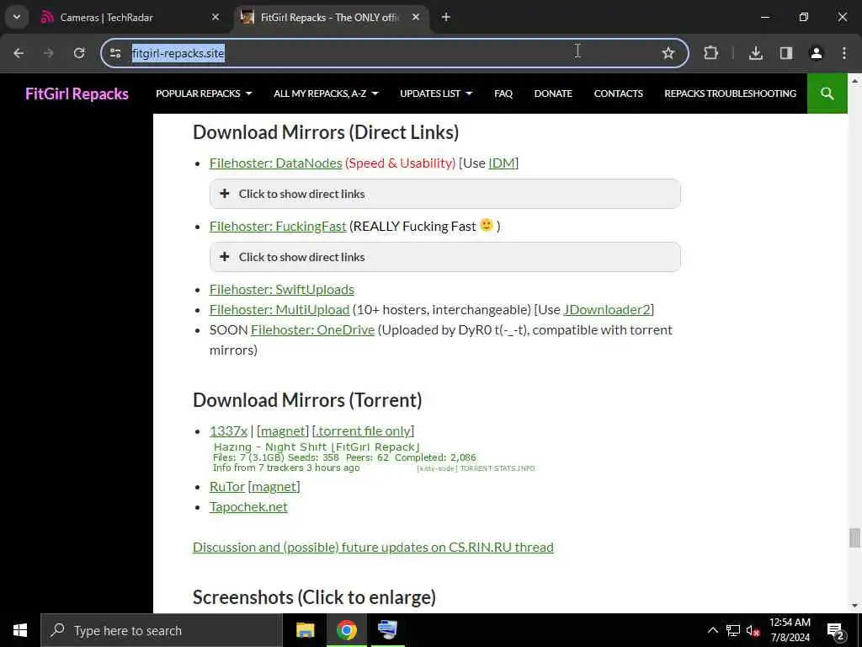Viewport: 862px width, 647px height.
Task: Click the FitGirl Repacks site logo
Action: [x=77, y=94]
